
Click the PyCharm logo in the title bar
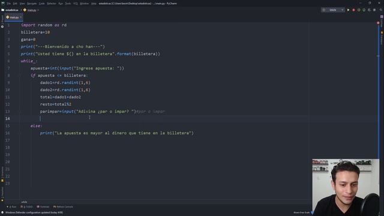(x=2, y=4)
